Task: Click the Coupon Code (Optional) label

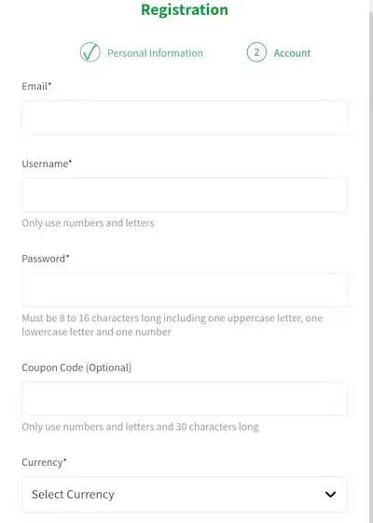Action: (76, 368)
